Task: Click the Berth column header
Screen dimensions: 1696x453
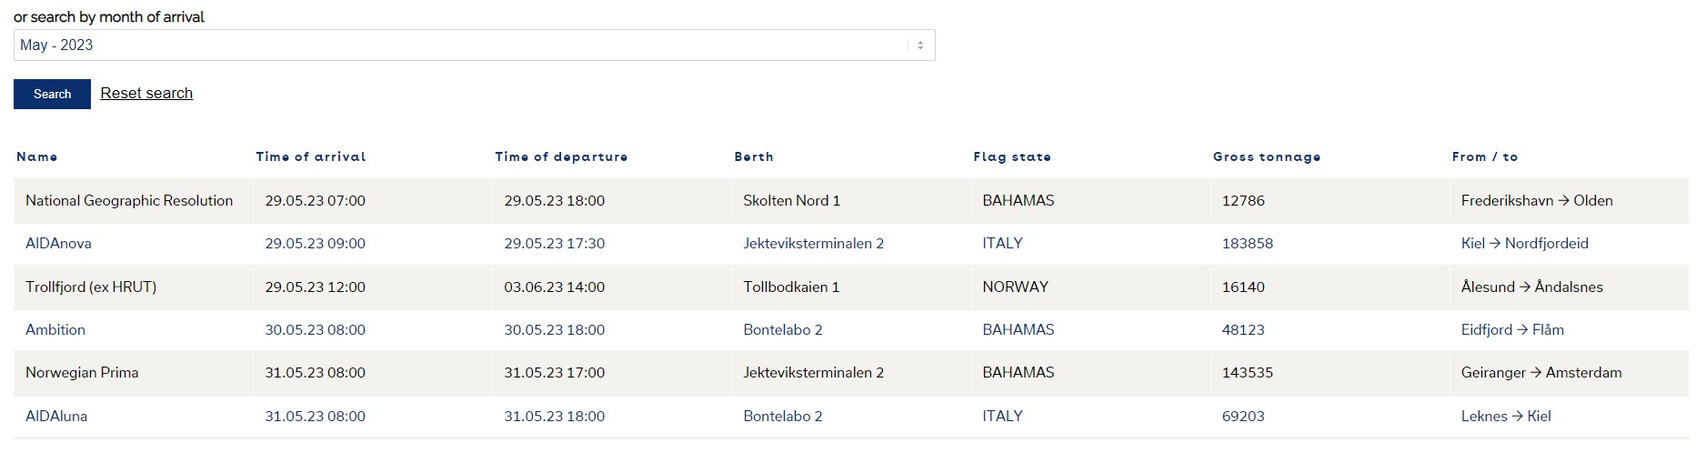Action: [754, 156]
